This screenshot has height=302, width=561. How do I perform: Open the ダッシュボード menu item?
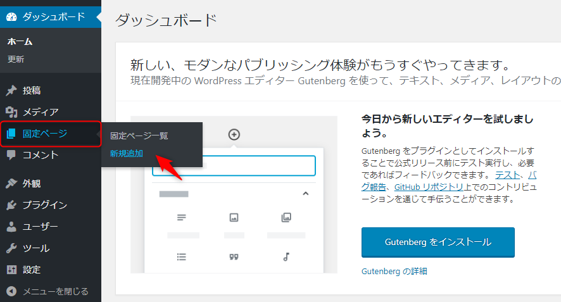51,17
